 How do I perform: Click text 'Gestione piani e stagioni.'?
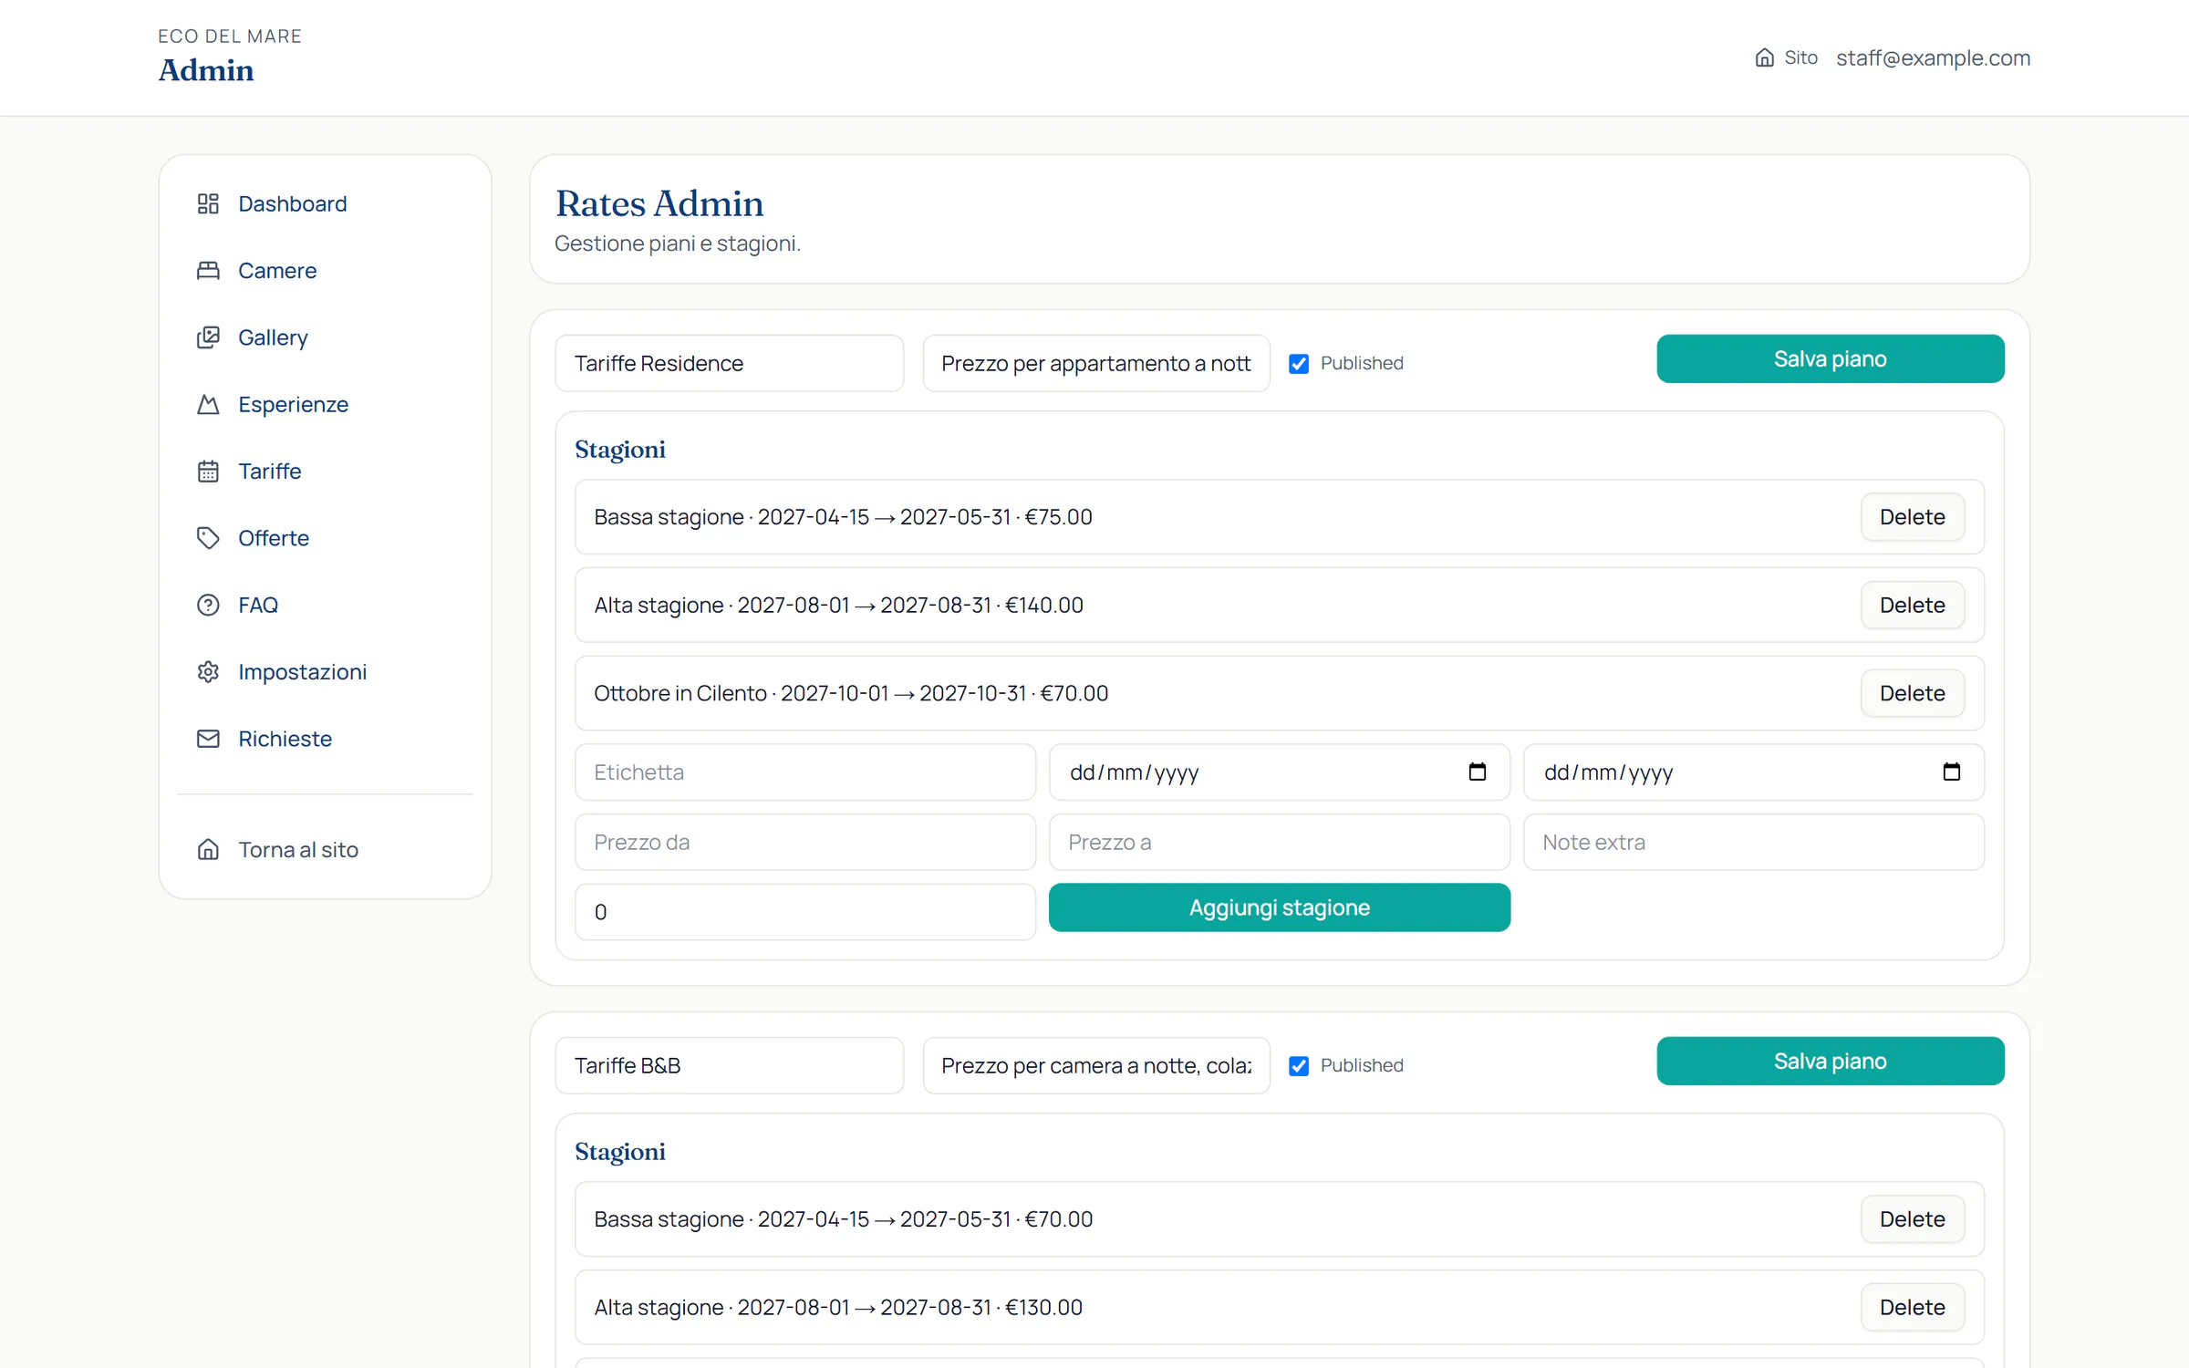pos(678,244)
